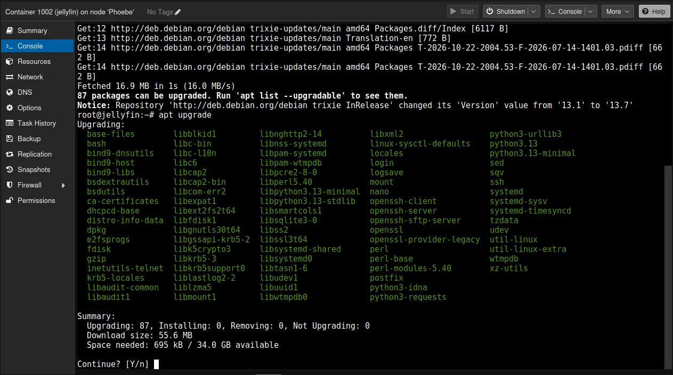Click the DNS globe icon
This screenshot has height=375, width=673.
(9, 92)
